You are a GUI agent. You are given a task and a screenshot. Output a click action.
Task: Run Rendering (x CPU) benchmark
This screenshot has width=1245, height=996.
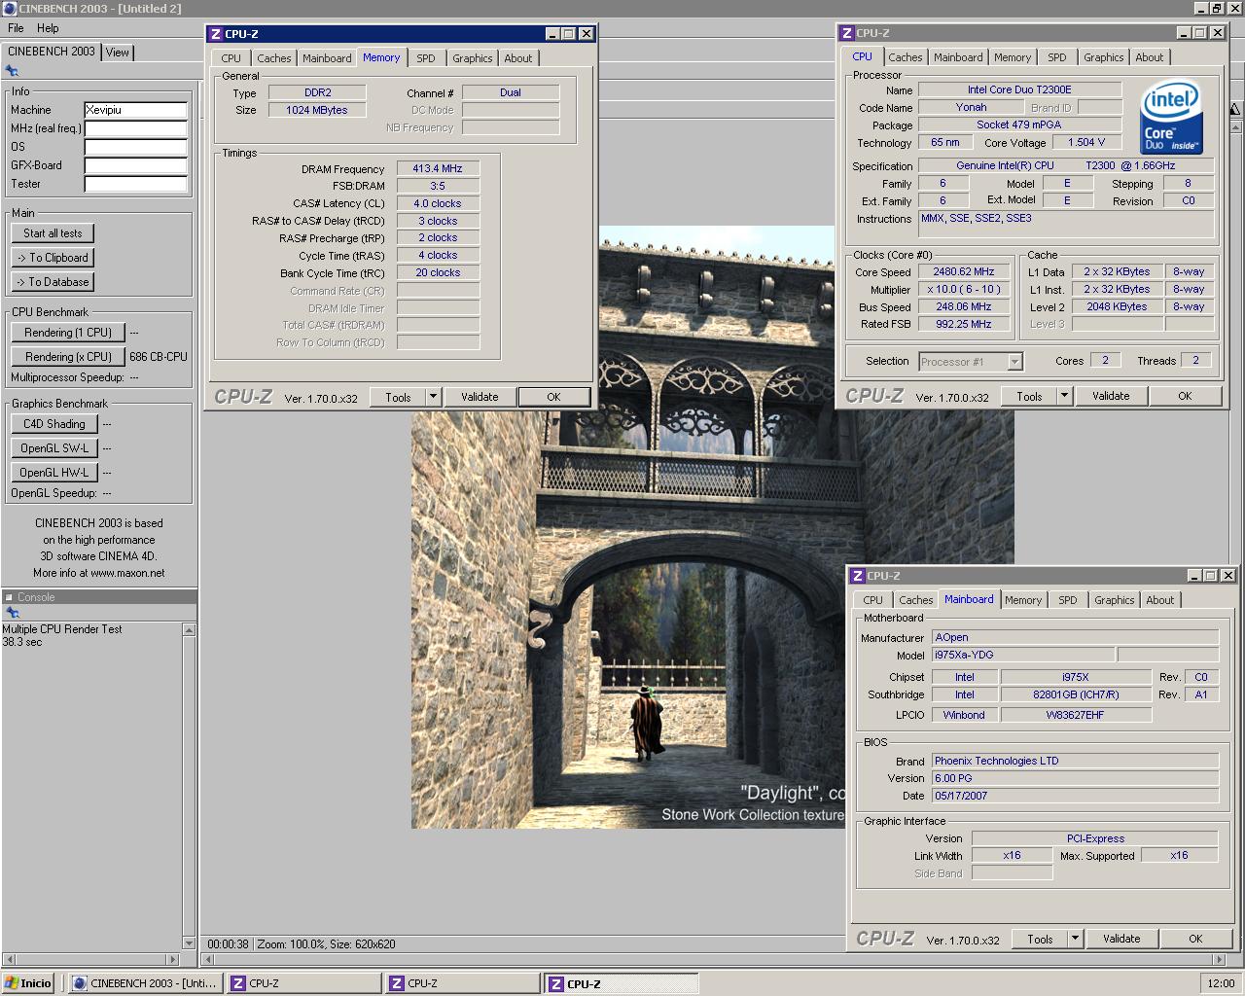point(68,357)
